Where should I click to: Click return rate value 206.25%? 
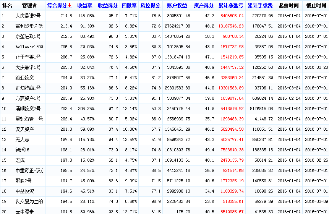pos(86,109)
